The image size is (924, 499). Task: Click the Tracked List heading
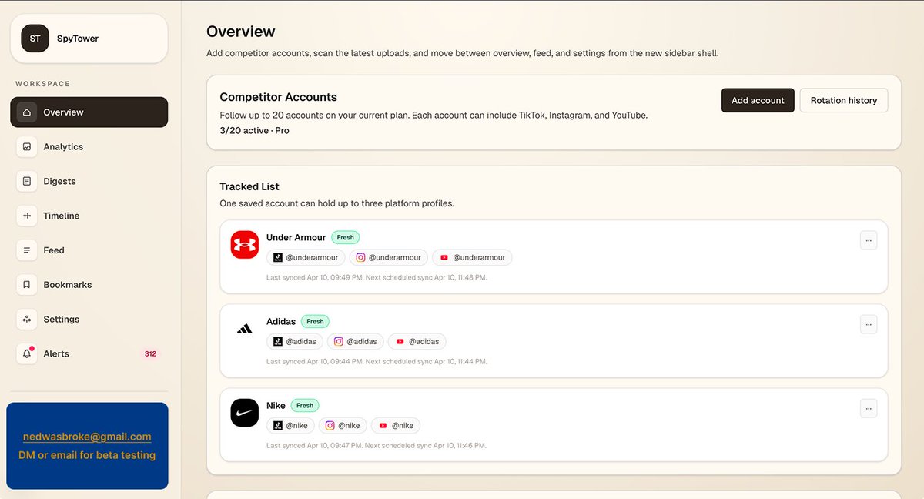(x=249, y=186)
